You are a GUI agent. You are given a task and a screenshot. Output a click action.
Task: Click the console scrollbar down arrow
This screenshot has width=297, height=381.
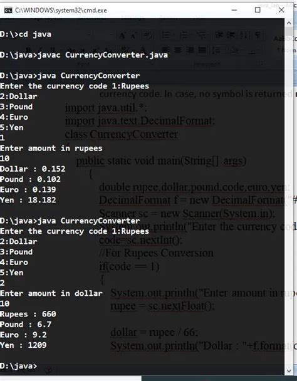(x=289, y=371)
